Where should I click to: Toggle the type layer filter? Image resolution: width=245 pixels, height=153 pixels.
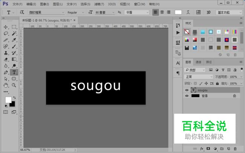(x=223, y=70)
